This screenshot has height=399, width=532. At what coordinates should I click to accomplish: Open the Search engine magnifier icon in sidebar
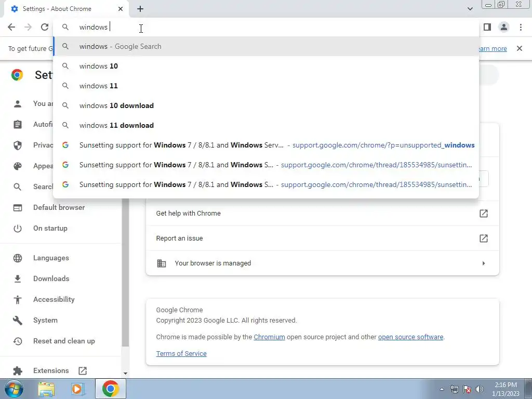point(17,187)
